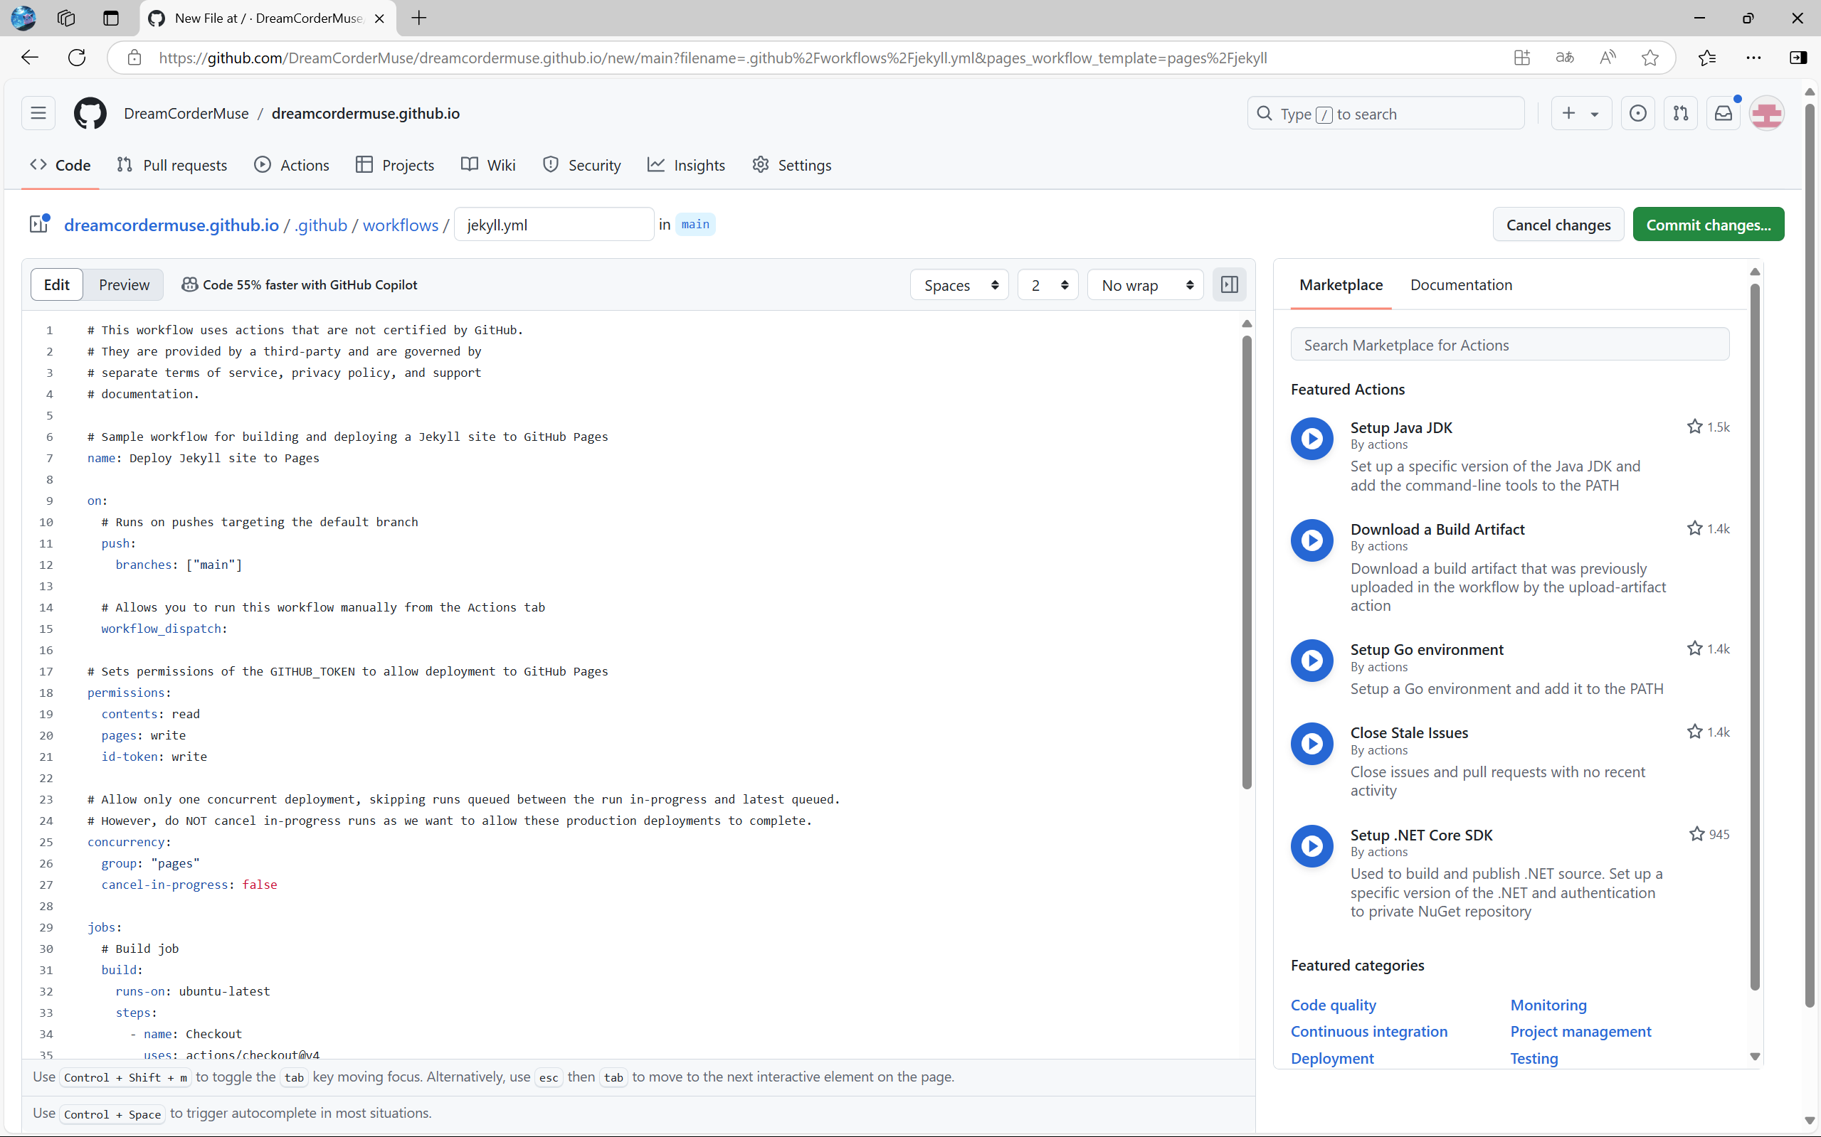Open the user avatar menu
1821x1137 pixels.
[1766, 114]
